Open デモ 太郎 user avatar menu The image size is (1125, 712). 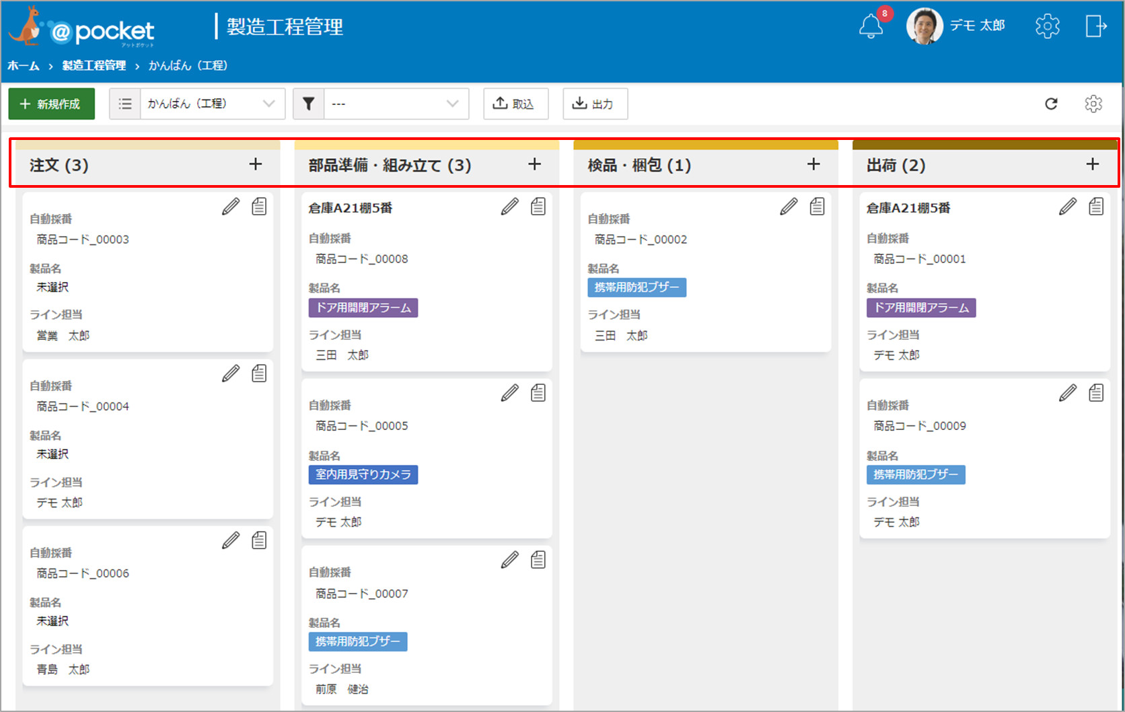pos(924,26)
